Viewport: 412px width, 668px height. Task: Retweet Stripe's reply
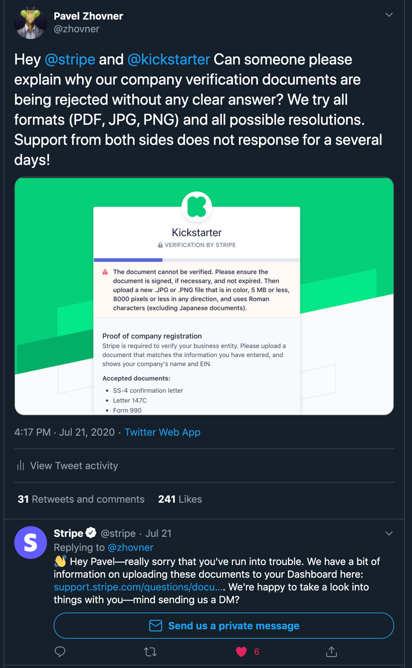tap(150, 651)
